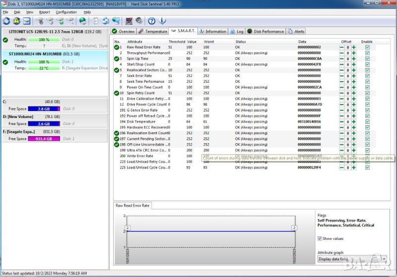Viewport: 397px width, 277px height.
Task: Click the refresh disk information toolbar icon
Action: [6, 21]
